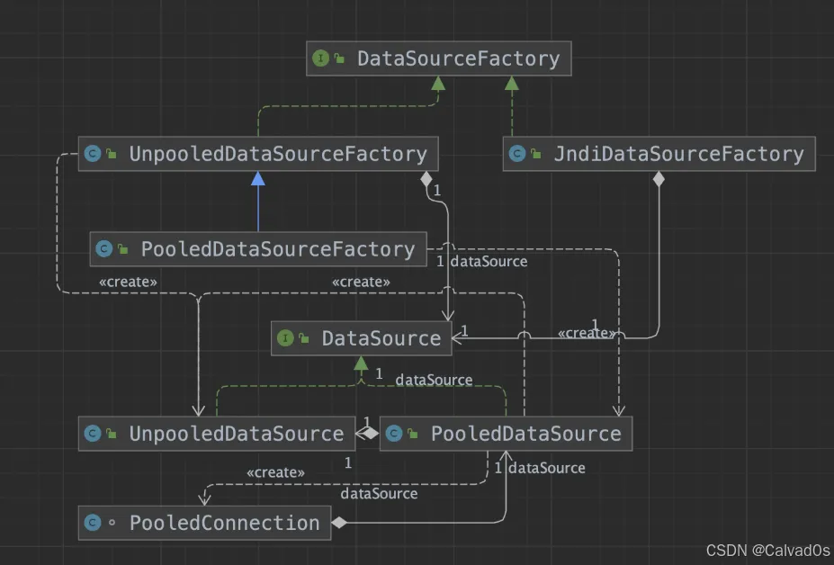Click the class icon on UnpooledDataSourceFactory node
The image size is (834, 565).
point(92,155)
